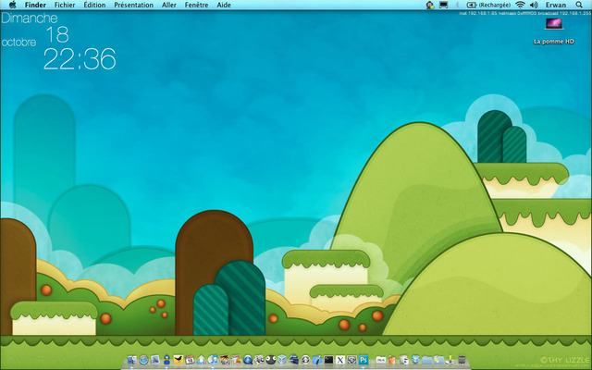Open the Dropbox folder in the Dock

(416, 360)
